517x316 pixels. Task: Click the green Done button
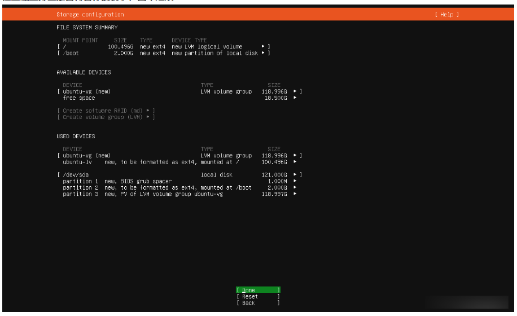pyautogui.click(x=258, y=290)
